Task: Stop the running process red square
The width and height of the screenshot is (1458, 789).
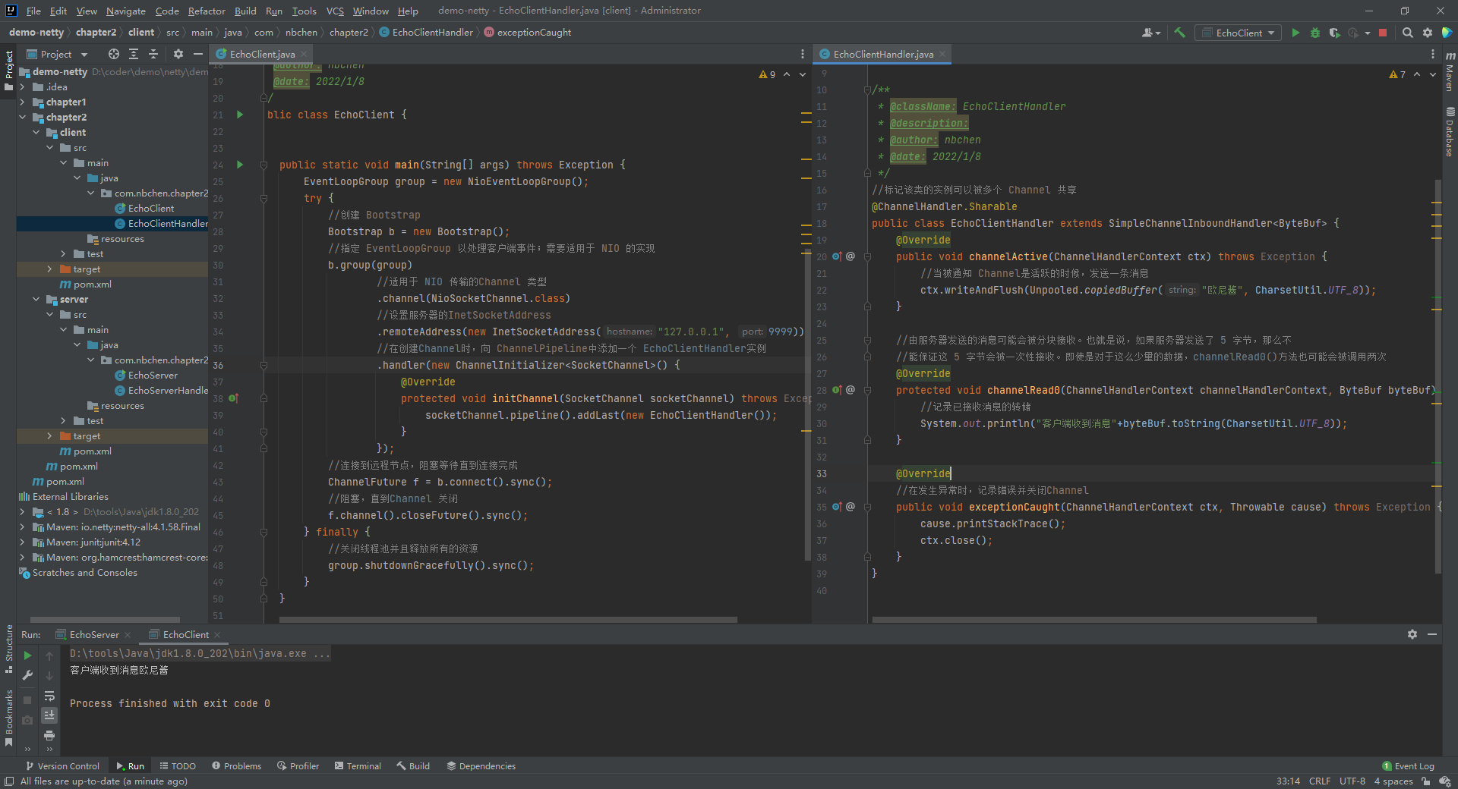Action: 1383,33
